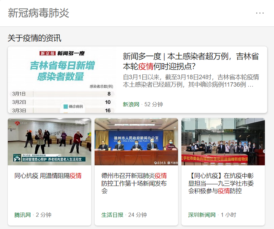Open headline 同心抗疫 用温情阻隔疫情
Image resolution: width=274 pixels, height=229 pixels.
[48, 176]
